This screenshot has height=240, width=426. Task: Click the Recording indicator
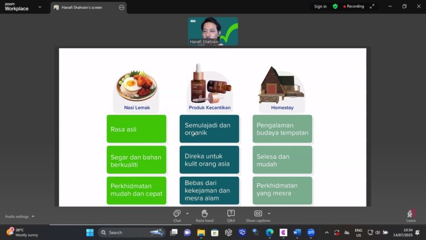353,7
